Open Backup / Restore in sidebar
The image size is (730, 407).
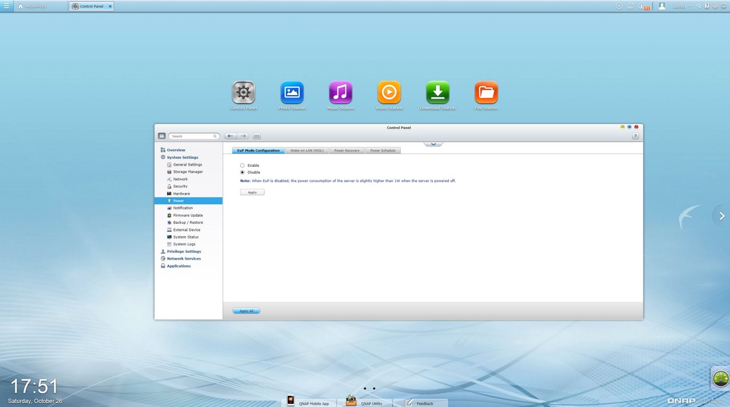pos(188,223)
